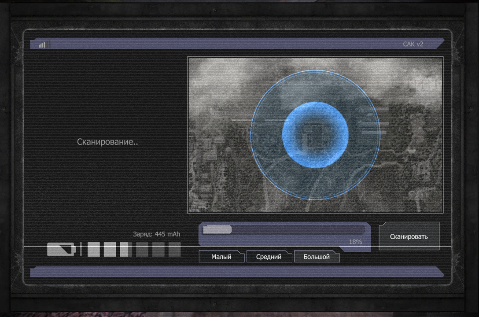The image size is (479, 317).
Task: Click the battery icon
Action: (x=61, y=249)
